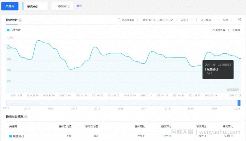Click year 2015 on the timeline scrubber
The width and height of the screenshot is (246, 141).
pyautogui.click(x=97, y=108)
